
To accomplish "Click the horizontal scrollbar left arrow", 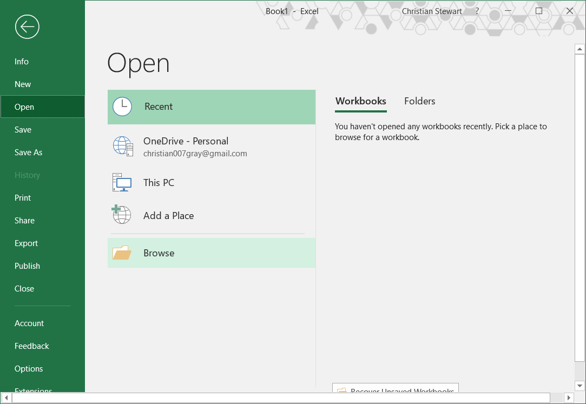I will 6,398.
